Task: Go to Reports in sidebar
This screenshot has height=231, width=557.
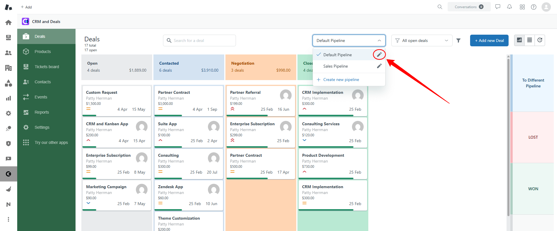Action: click(x=42, y=112)
